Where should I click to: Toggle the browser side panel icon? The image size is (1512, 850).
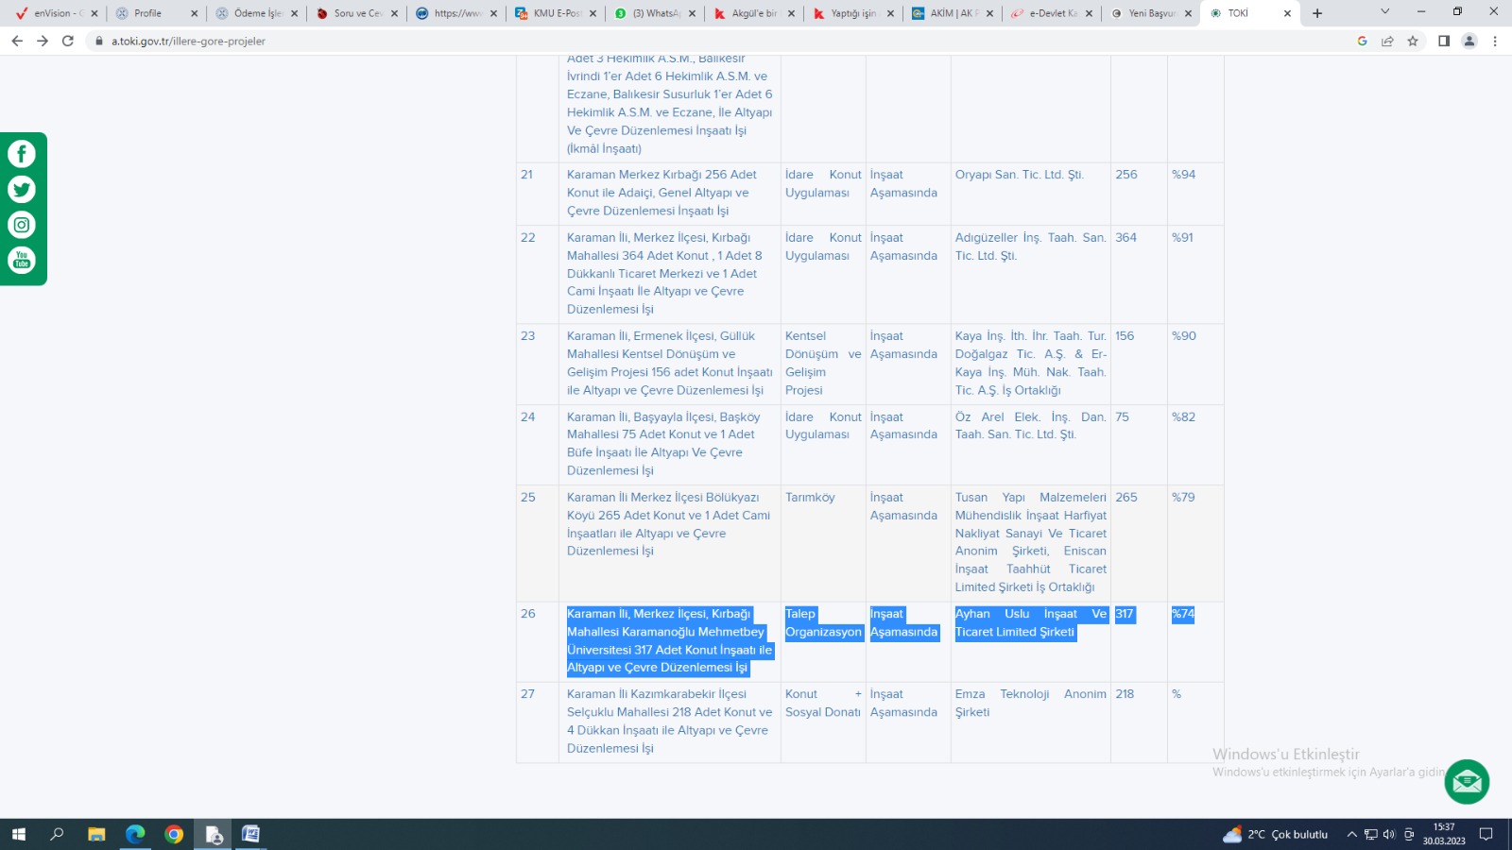pyautogui.click(x=1444, y=41)
